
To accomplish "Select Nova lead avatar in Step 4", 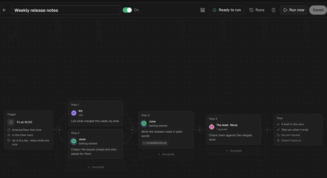I will click(x=212, y=127).
